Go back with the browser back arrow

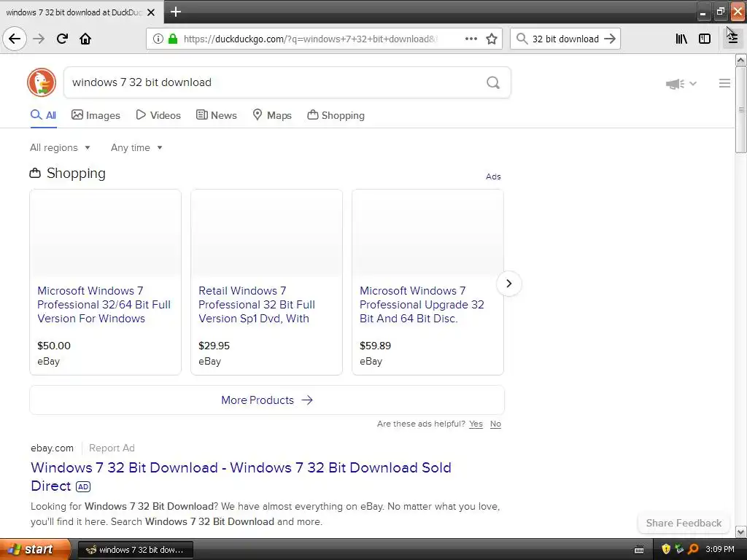pyautogui.click(x=15, y=39)
